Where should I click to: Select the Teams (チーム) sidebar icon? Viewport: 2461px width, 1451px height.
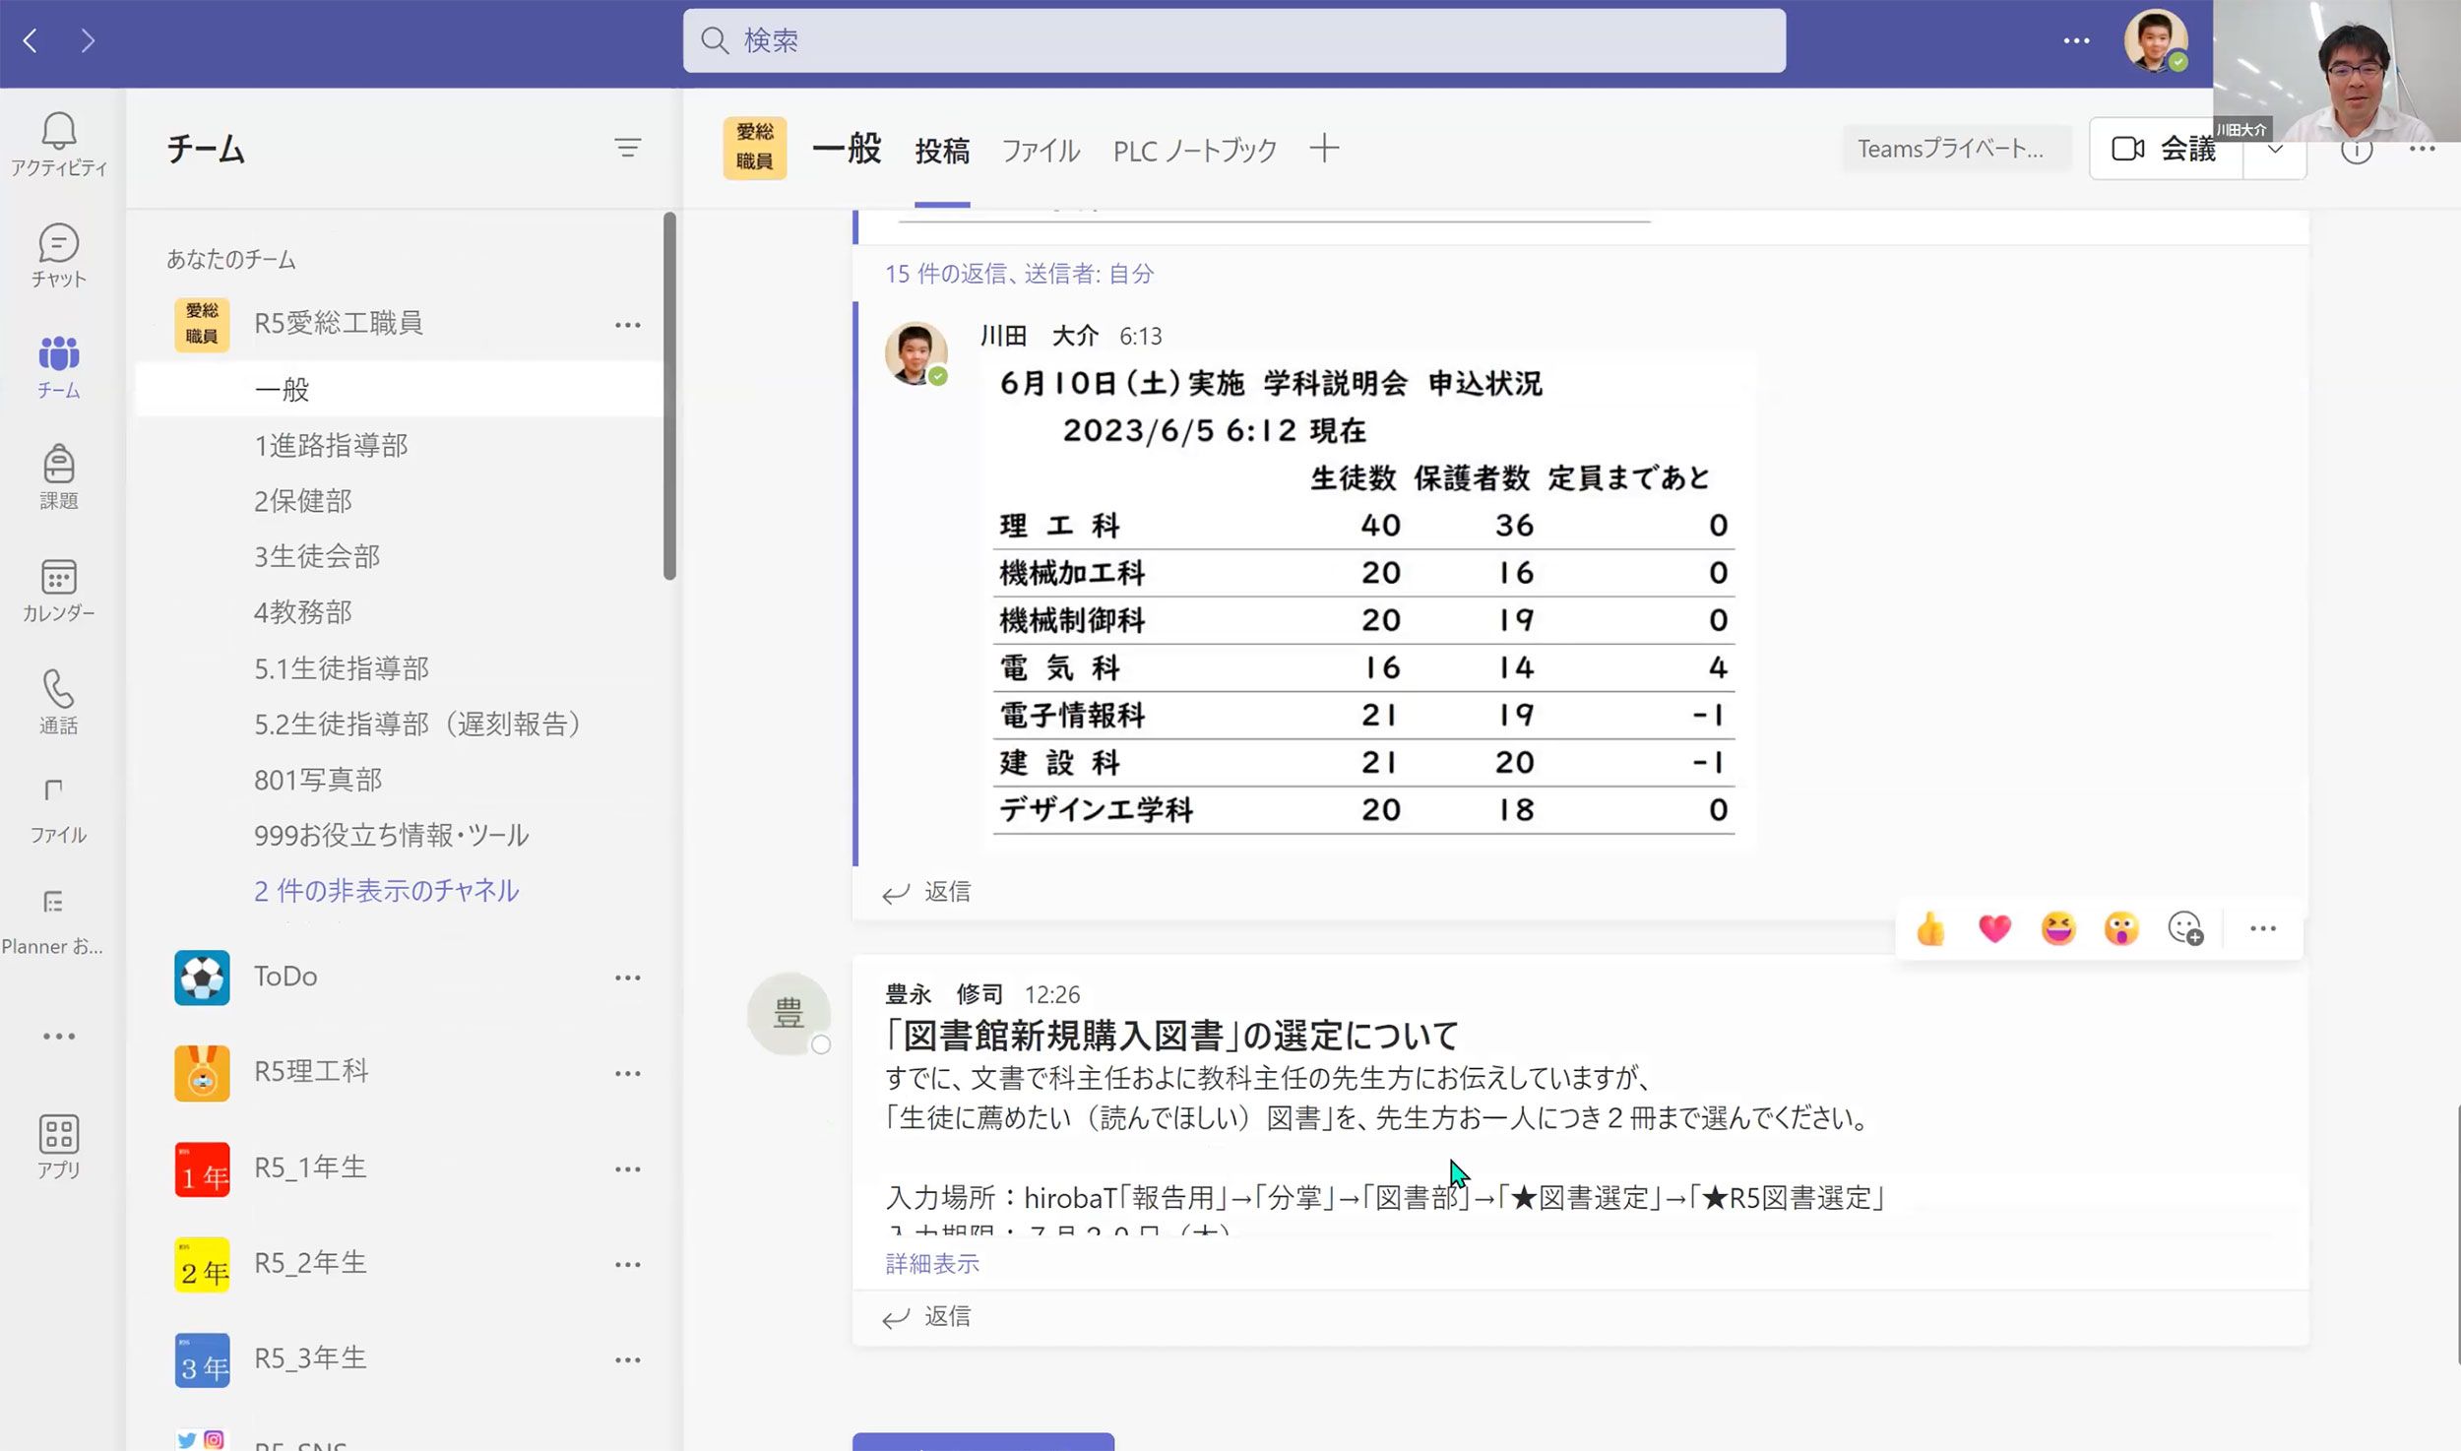[59, 366]
